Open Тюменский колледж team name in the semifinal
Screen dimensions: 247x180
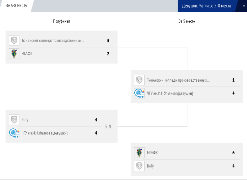[x=53, y=41]
